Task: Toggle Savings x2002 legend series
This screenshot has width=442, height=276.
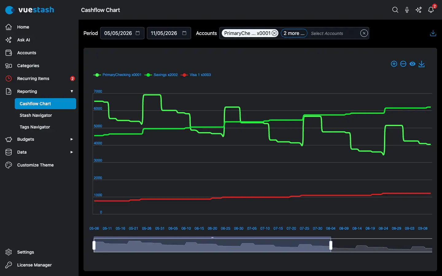Action: [x=161, y=75]
